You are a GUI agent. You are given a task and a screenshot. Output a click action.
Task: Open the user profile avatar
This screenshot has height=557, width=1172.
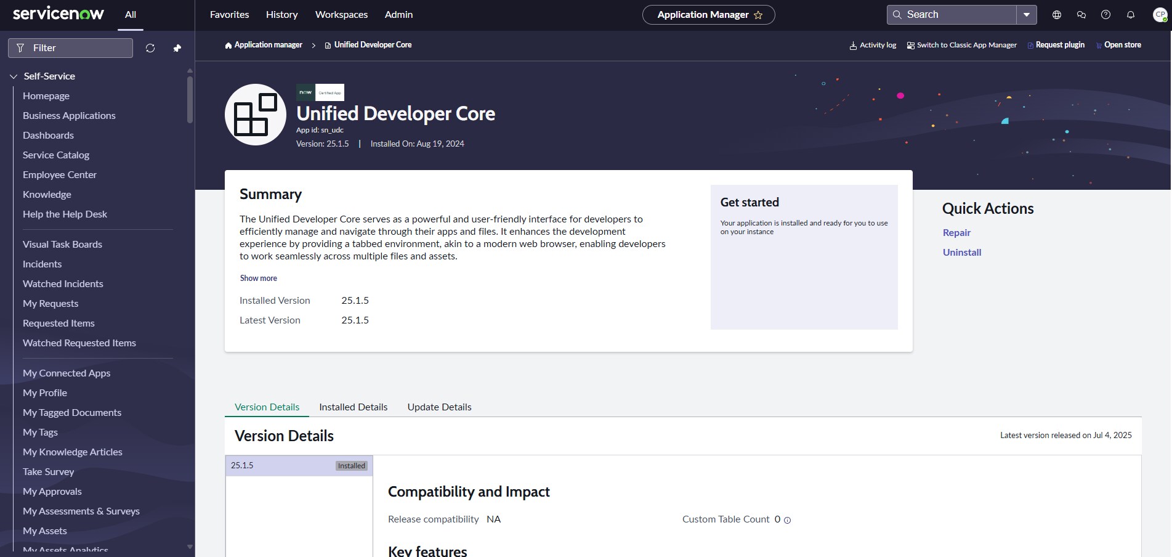pyautogui.click(x=1159, y=15)
